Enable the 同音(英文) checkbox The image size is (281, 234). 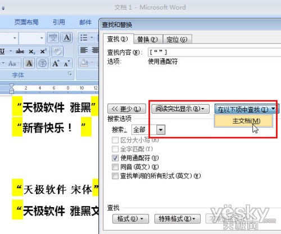pyautogui.click(x=115, y=167)
